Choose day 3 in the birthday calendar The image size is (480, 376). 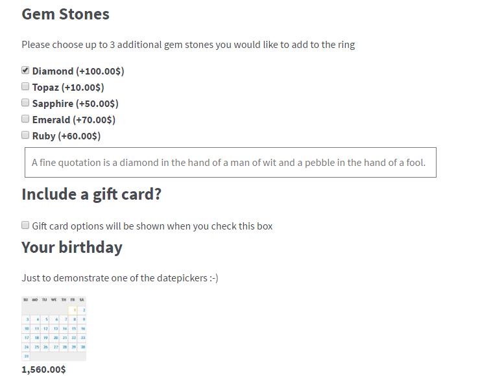pyautogui.click(x=26, y=320)
